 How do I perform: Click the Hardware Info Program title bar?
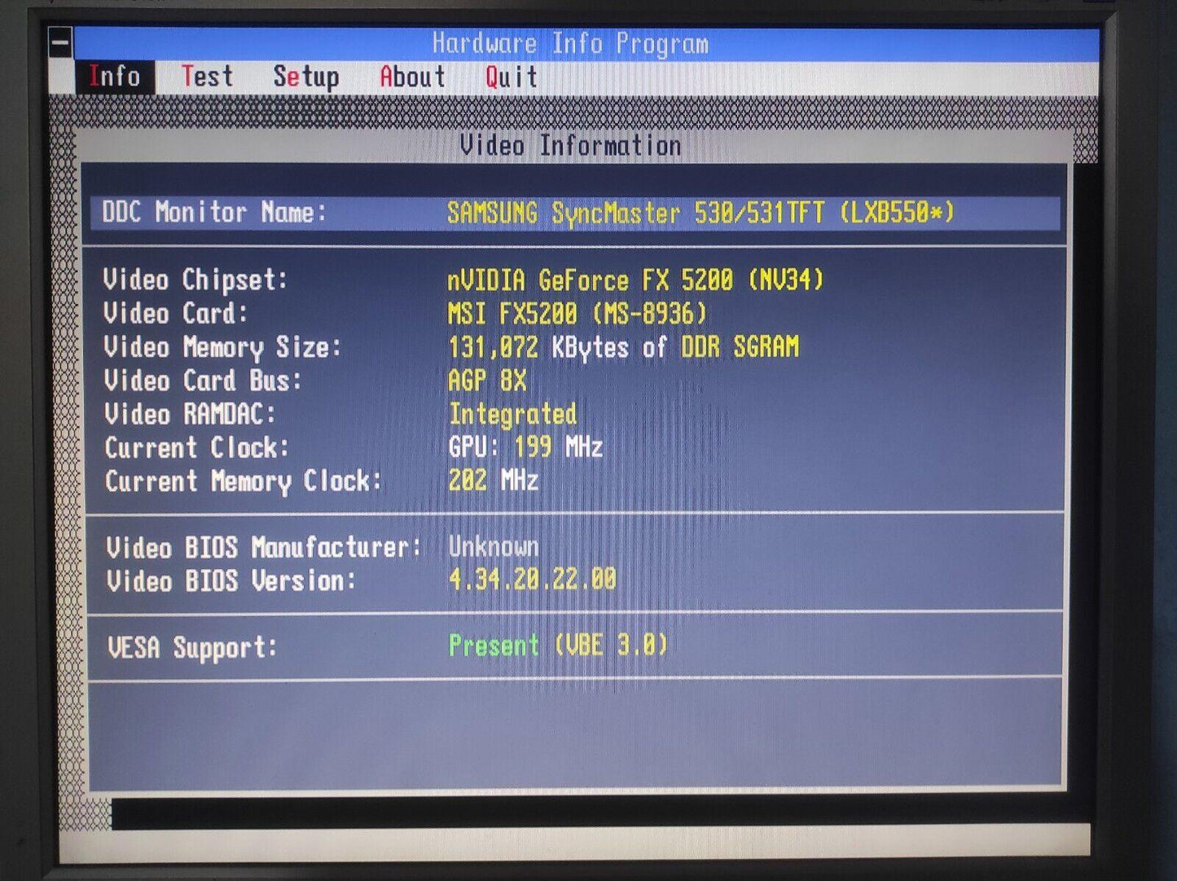pos(570,43)
